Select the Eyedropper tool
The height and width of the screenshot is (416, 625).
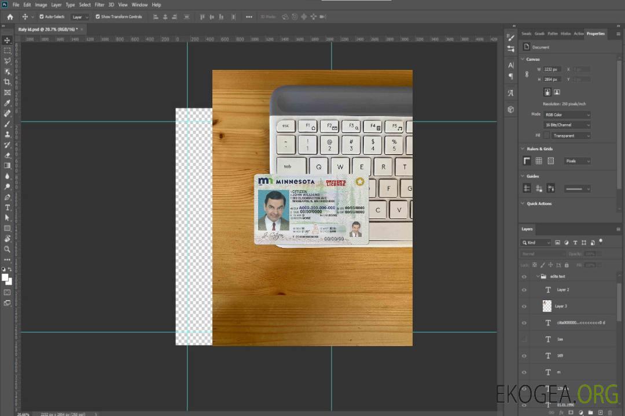[8, 103]
